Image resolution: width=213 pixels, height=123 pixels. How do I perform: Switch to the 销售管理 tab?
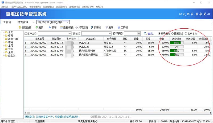[x=23, y=22]
